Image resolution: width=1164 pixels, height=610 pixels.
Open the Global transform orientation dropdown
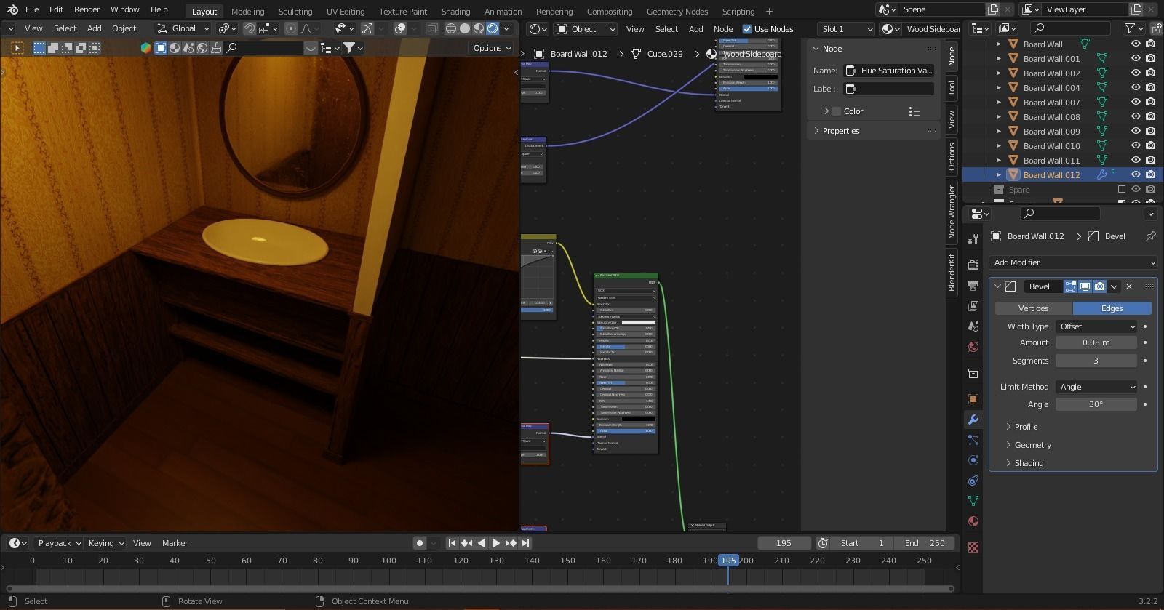pyautogui.click(x=183, y=28)
